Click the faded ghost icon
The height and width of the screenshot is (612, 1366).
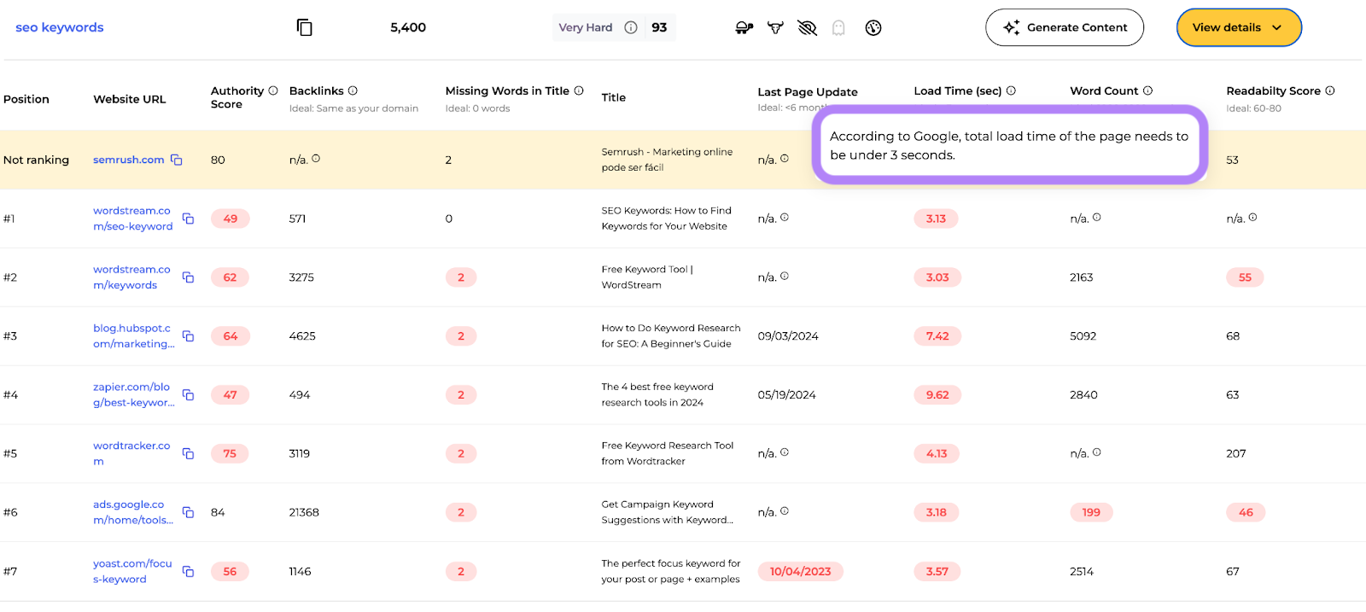tap(838, 28)
